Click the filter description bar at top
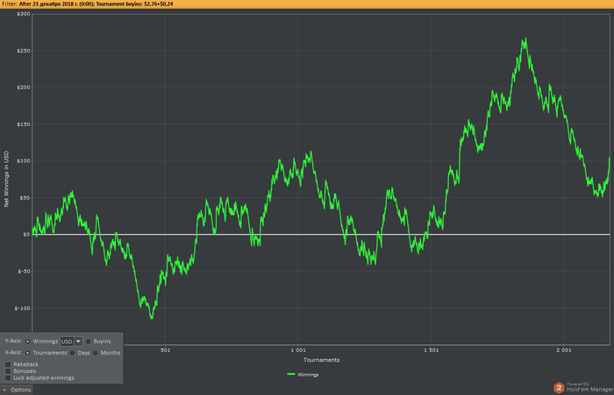Viewport: 614px width, 395px height. click(307, 4)
